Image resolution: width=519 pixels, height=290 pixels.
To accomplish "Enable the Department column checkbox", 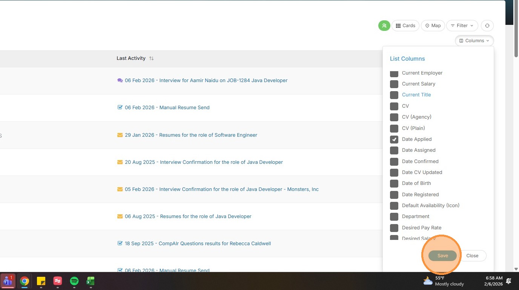I will (394, 217).
